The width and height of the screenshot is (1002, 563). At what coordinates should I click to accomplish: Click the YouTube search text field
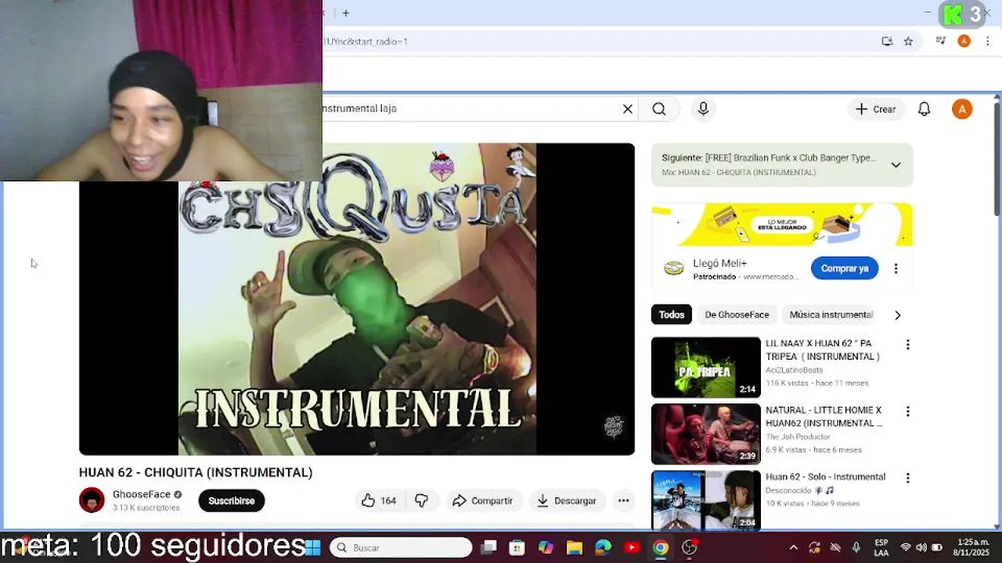470,109
